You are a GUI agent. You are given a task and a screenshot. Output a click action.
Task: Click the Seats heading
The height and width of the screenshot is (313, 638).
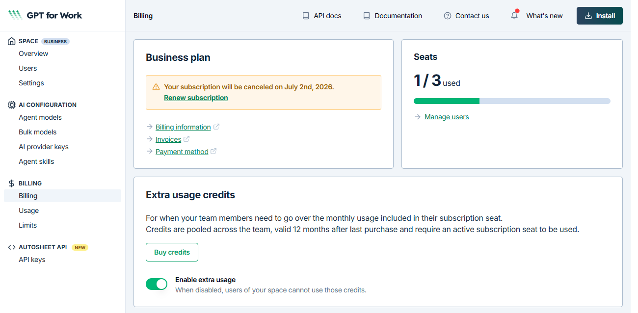425,57
